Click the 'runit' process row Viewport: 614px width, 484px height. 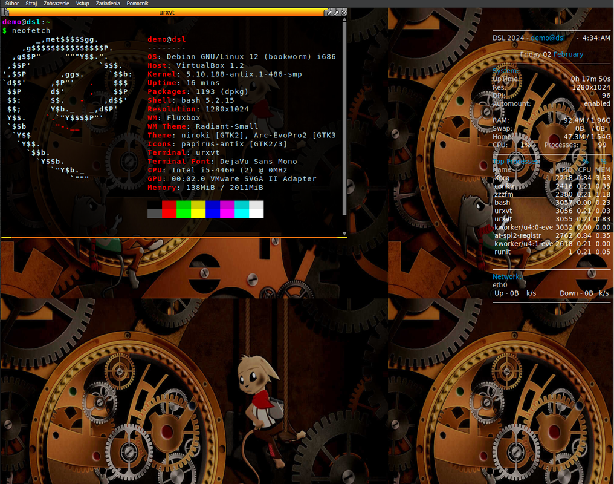coord(552,252)
